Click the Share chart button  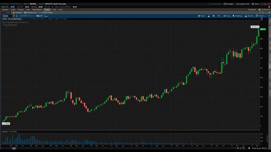point(202,16)
